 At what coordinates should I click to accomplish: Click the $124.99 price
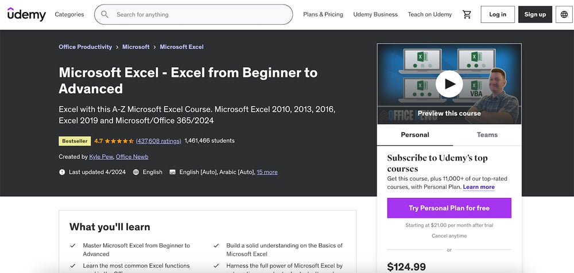pyautogui.click(x=406, y=267)
